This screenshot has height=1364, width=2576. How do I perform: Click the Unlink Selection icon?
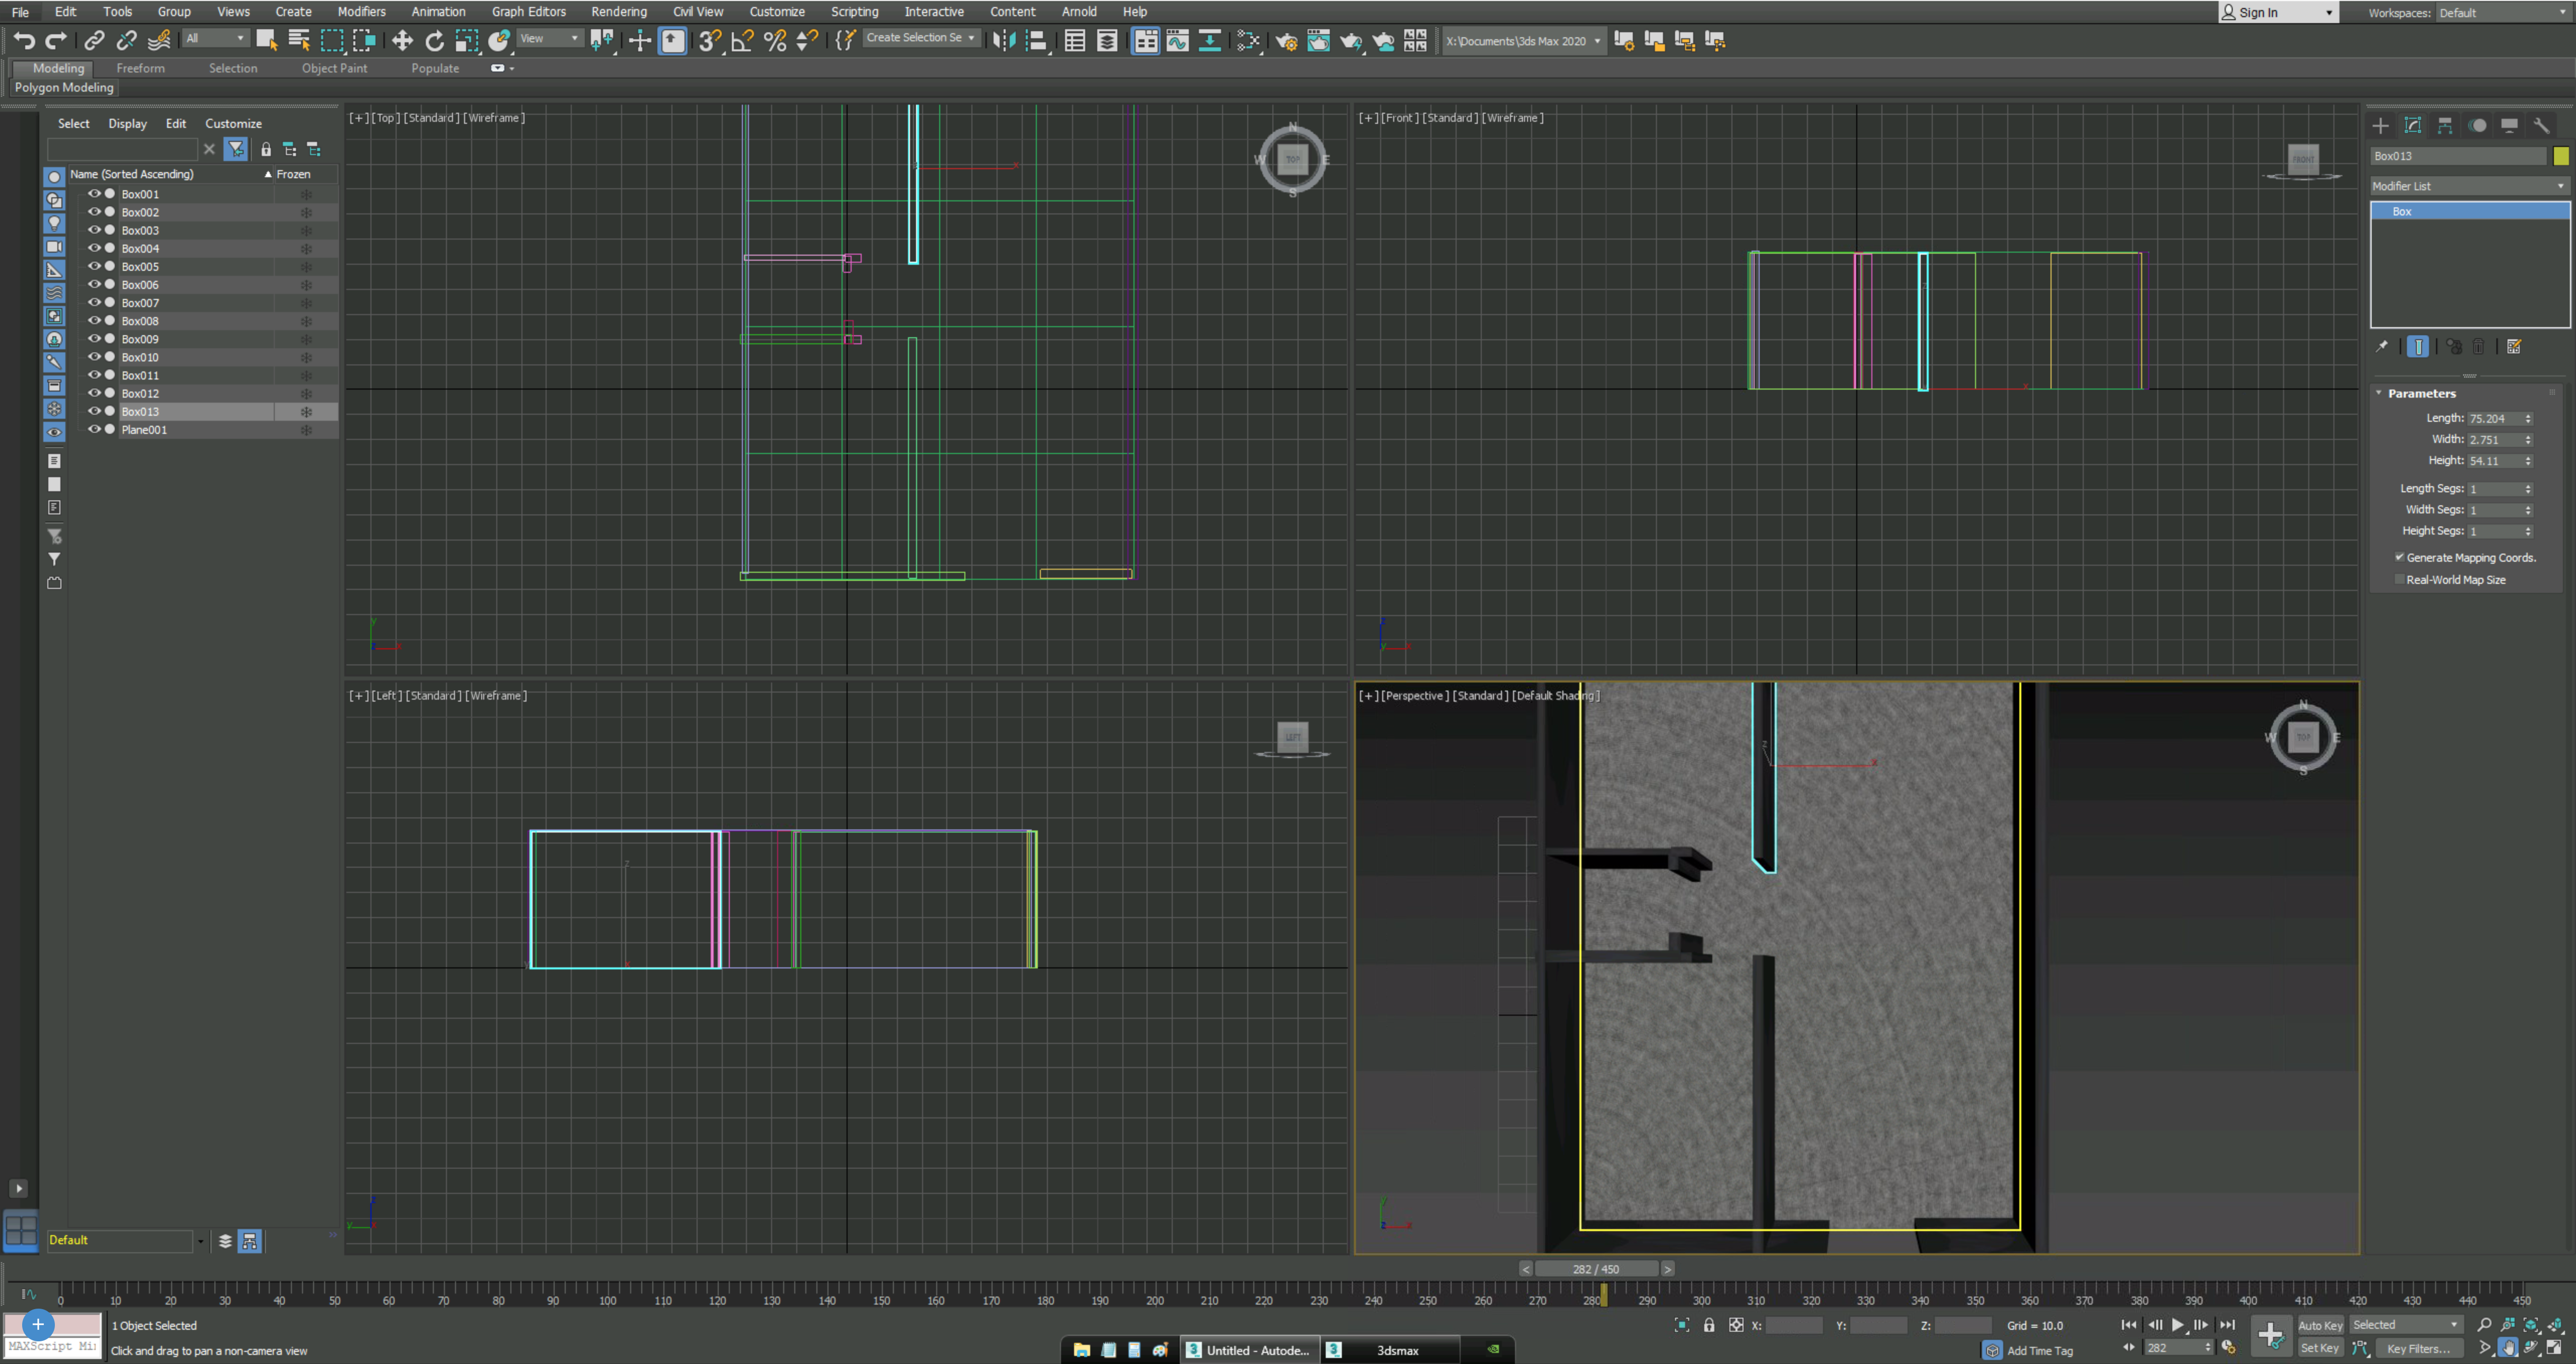[126, 40]
